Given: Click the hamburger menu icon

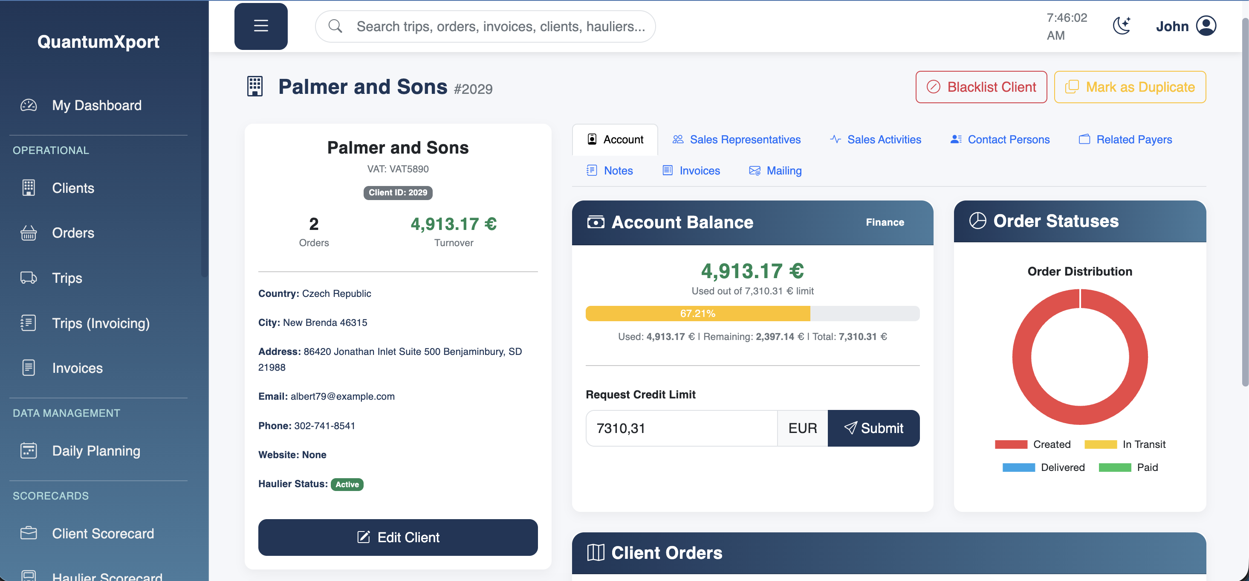Looking at the screenshot, I should click(x=261, y=26).
